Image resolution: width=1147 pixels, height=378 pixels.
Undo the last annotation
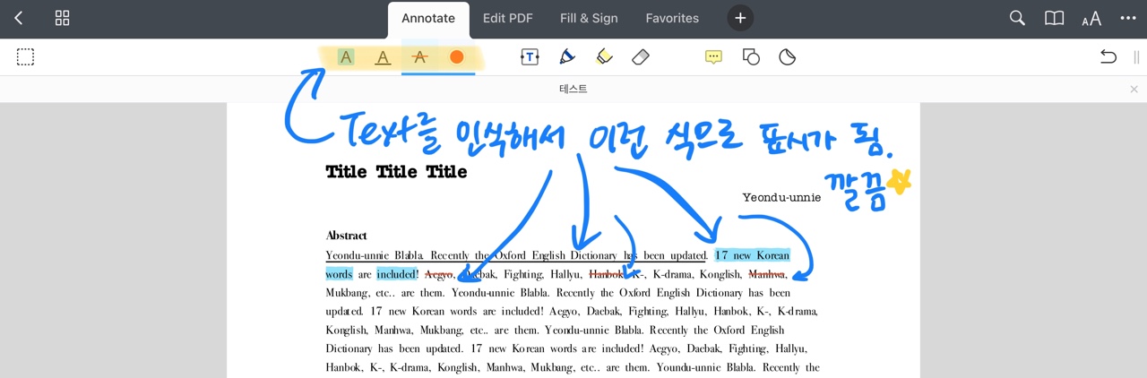click(1108, 57)
